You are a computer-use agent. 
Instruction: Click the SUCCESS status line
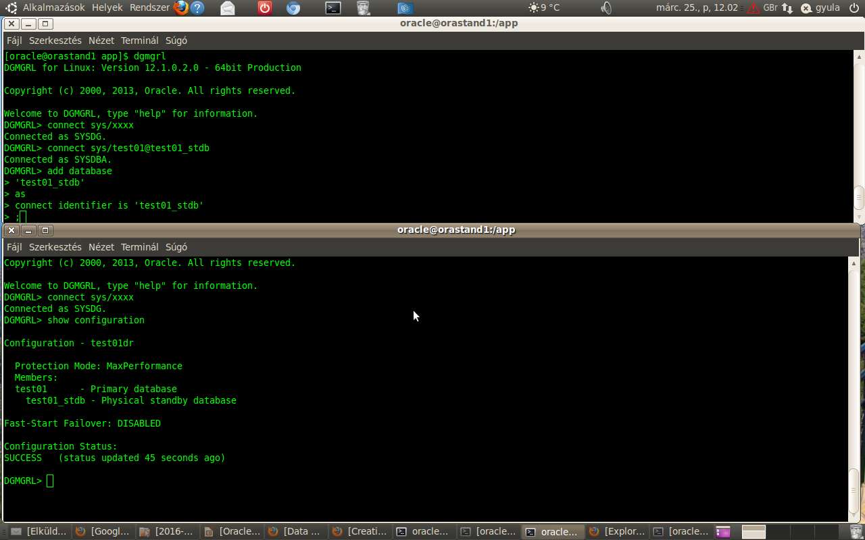(115, 458)
